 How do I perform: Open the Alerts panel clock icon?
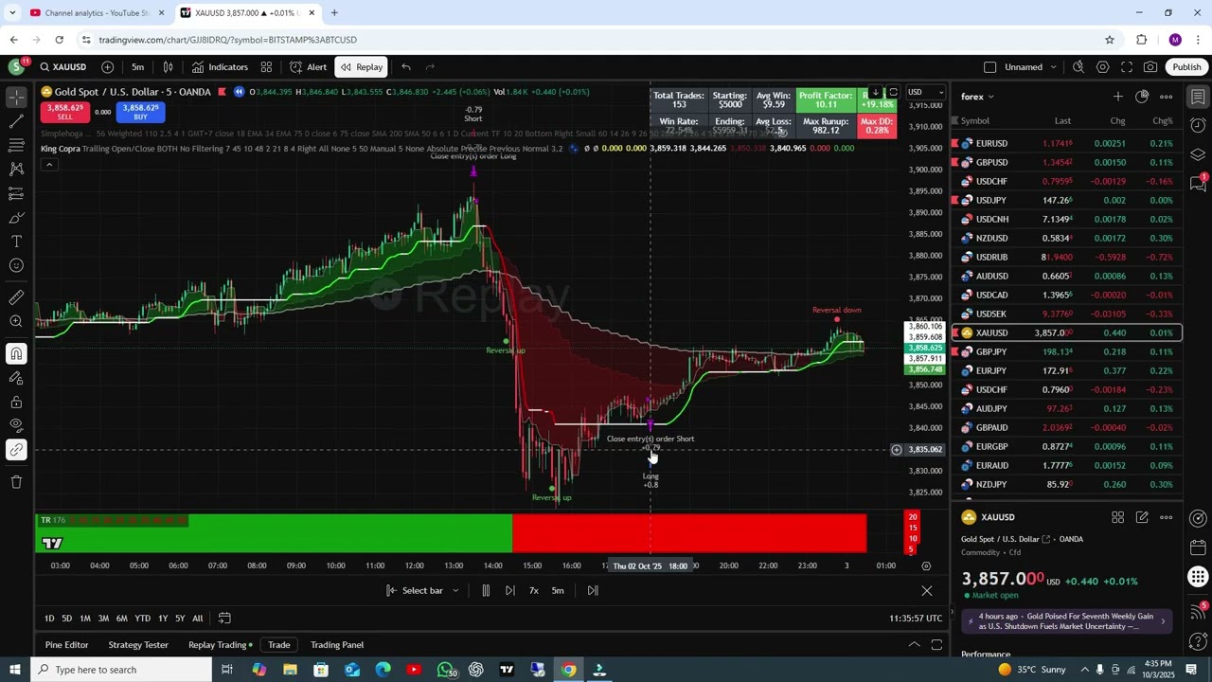[x=1198, y=126]
